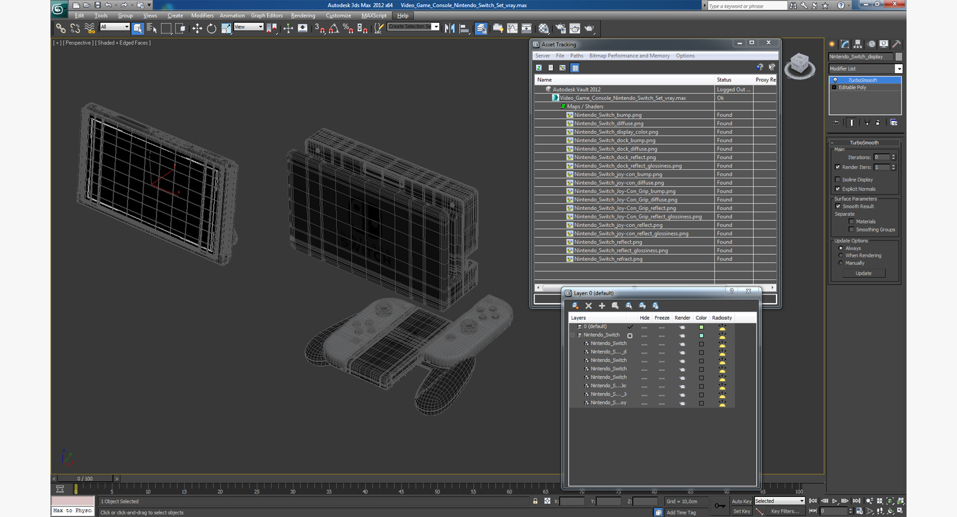This screenshot has width=957, height=517.
Task: Open the Hierarchy tab in command panel
Action: point(858,44)
